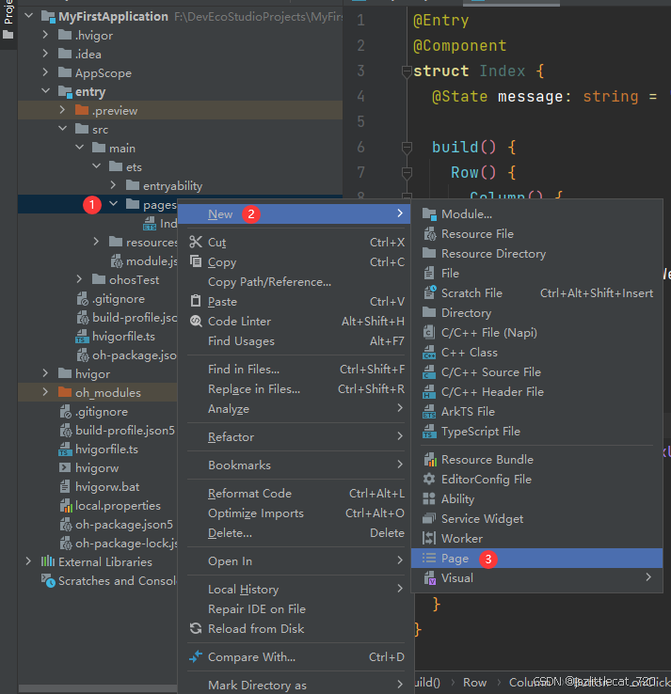This screenshot has height=694, width=671.
Task: Click the Compare With arrows icon
Action: pyautogui.click(x=196, y=657)
